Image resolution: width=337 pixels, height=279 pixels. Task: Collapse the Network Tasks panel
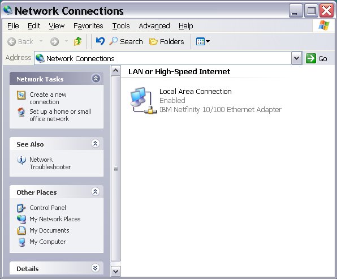coord(96,78)
